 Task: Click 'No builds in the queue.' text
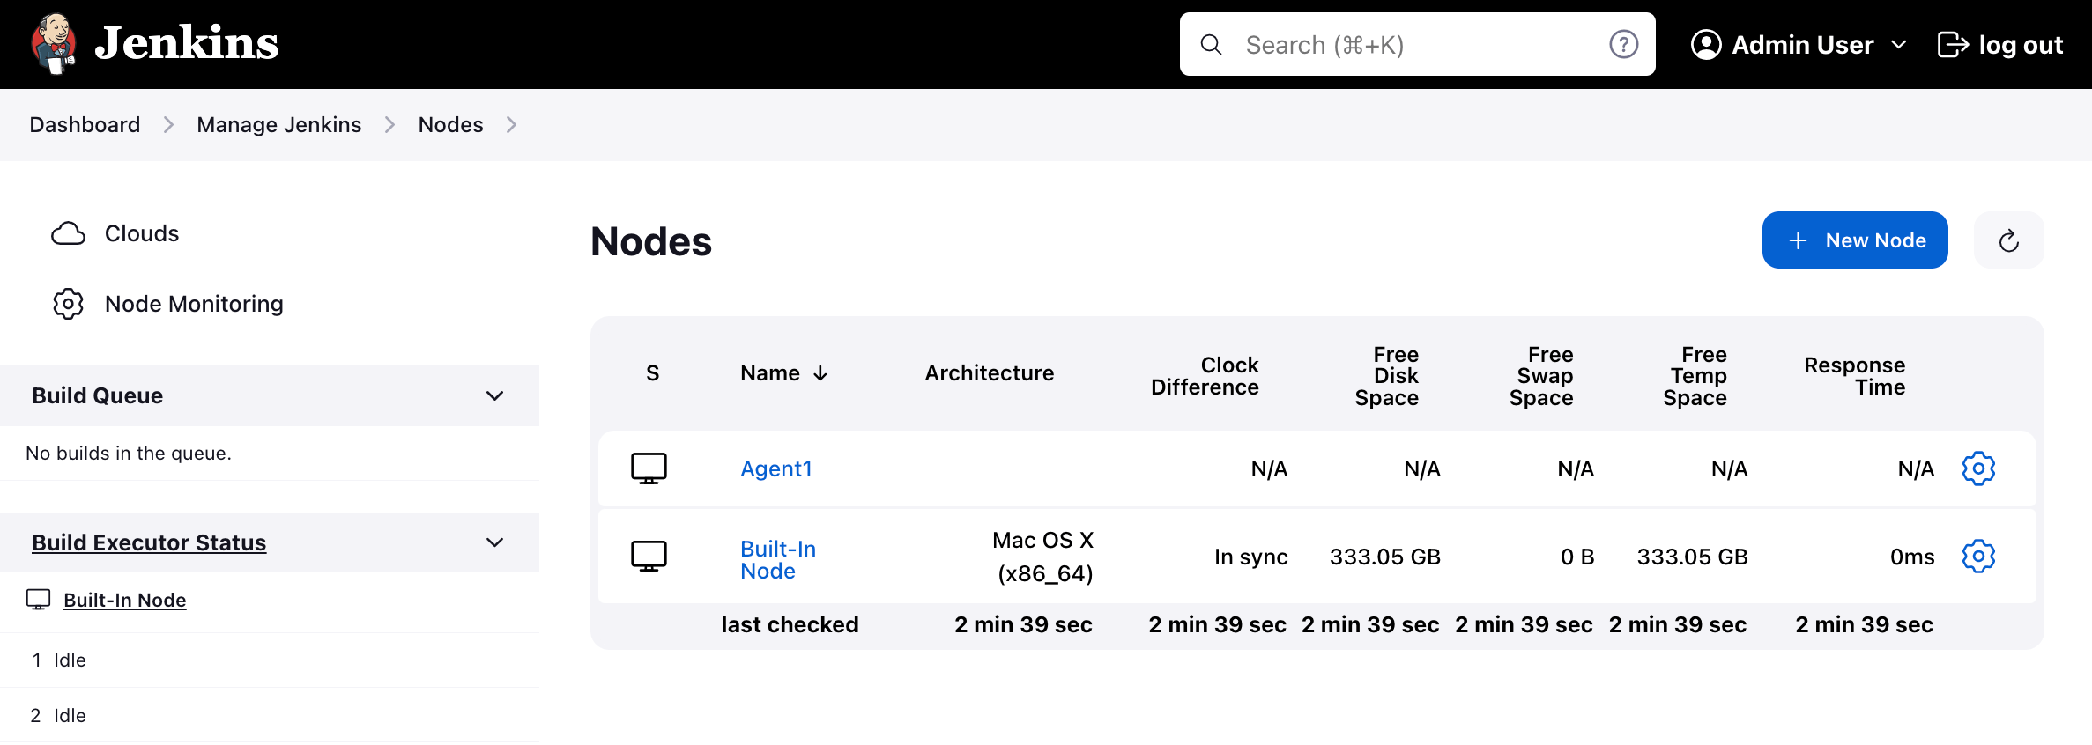click(129, 454)
